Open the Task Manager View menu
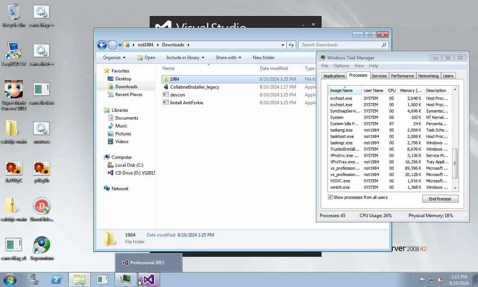 [359, 66]
